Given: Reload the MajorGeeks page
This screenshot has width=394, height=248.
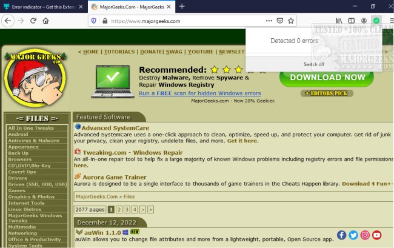Looking at the screenshot, I should tap(33, 21).
